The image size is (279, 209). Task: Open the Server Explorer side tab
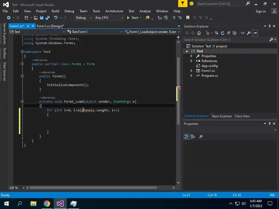click(4, 33)
